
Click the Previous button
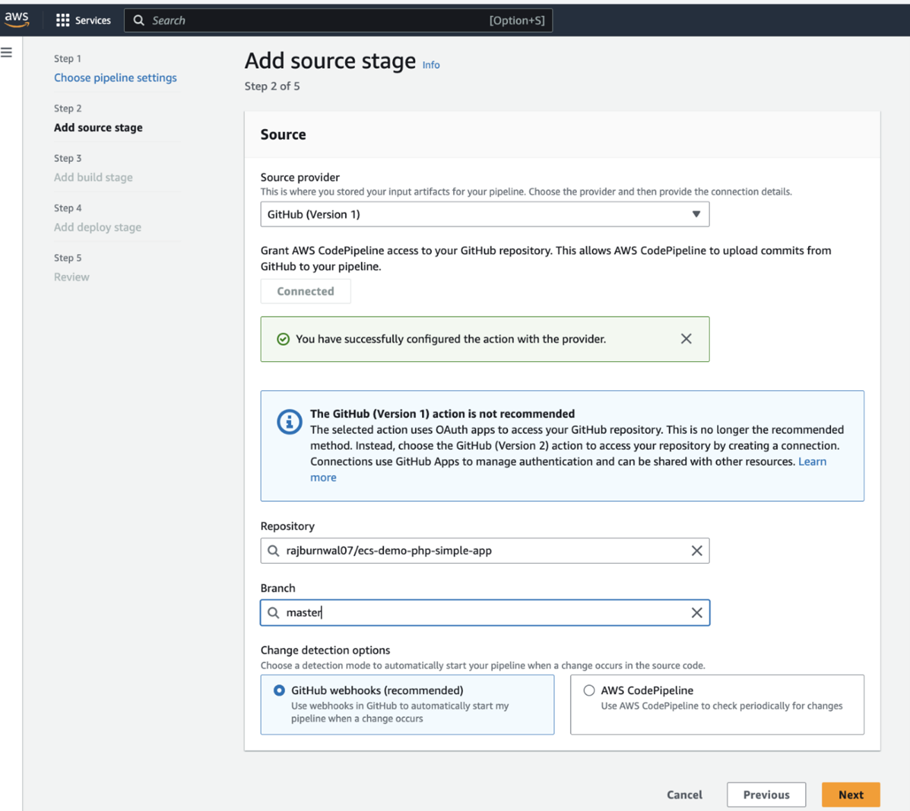[x=766, y=794]
